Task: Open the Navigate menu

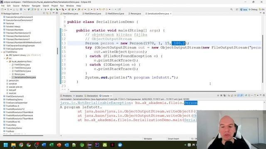Action: click(36, 6)
